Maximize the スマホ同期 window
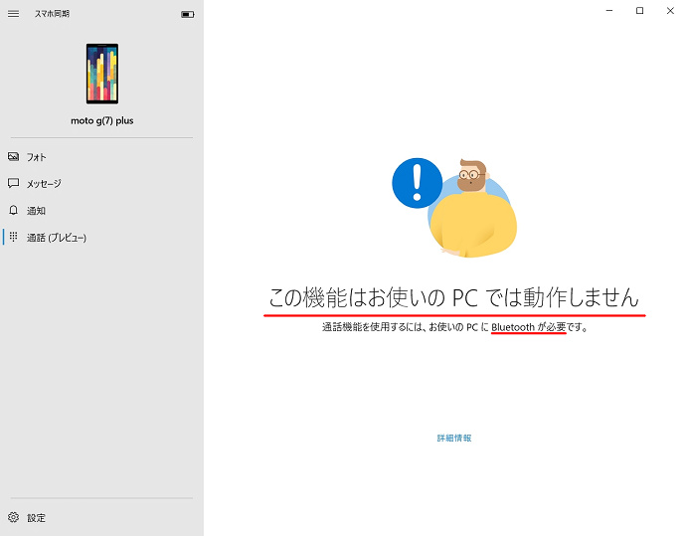686x536 pixels. coord(639,11)
